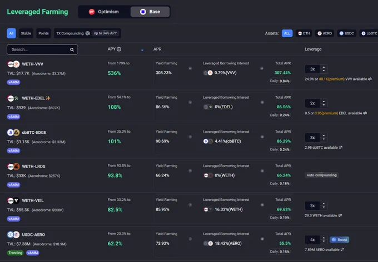
Task: Adjust the 3x leverage stepper for WETH-VVV
Action: (x=324, y=69)
